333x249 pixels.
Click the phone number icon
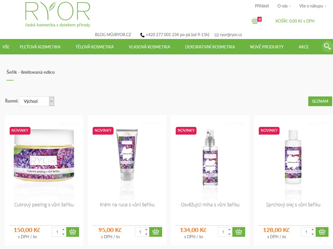(142, 35)
